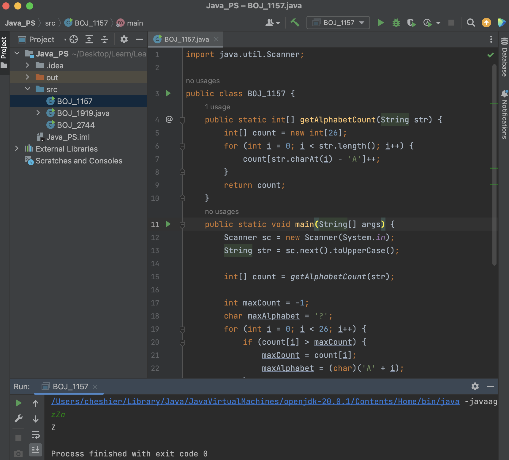Start debugging with the bug icon
This screenshot has width=509, height=460.
(396, 23)
